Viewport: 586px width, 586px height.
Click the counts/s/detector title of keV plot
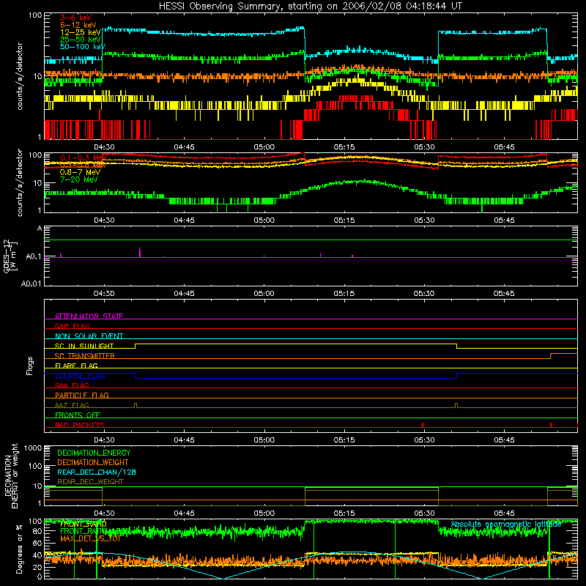[20, 76]
